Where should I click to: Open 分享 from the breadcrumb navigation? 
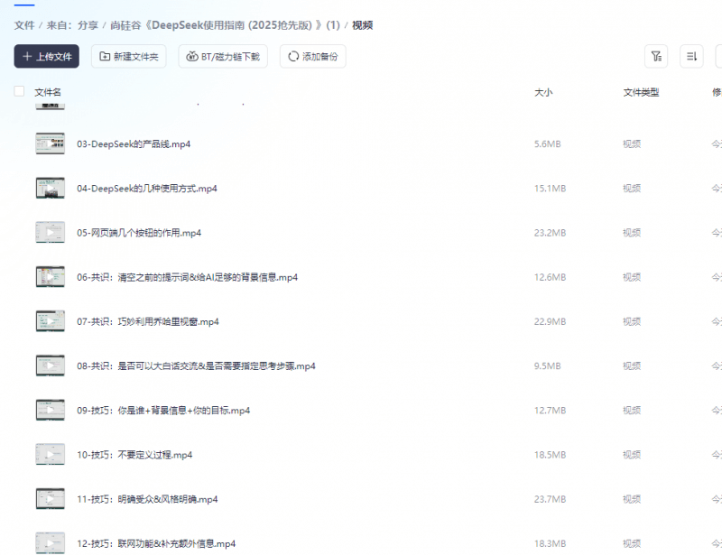click(88, 25)
